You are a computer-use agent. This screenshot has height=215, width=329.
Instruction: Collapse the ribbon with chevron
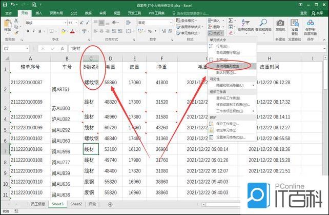pos(324,40)
